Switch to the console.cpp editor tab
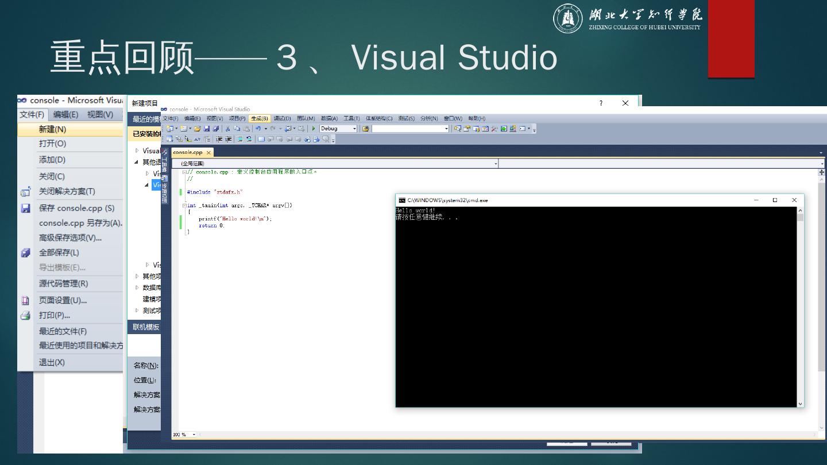Screen dimensions: 827x465 188,153
